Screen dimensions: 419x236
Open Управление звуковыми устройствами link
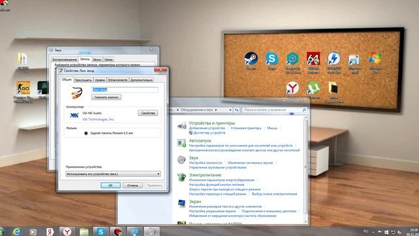[217, 168]
